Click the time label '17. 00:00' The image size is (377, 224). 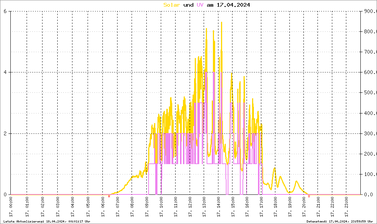11,207
